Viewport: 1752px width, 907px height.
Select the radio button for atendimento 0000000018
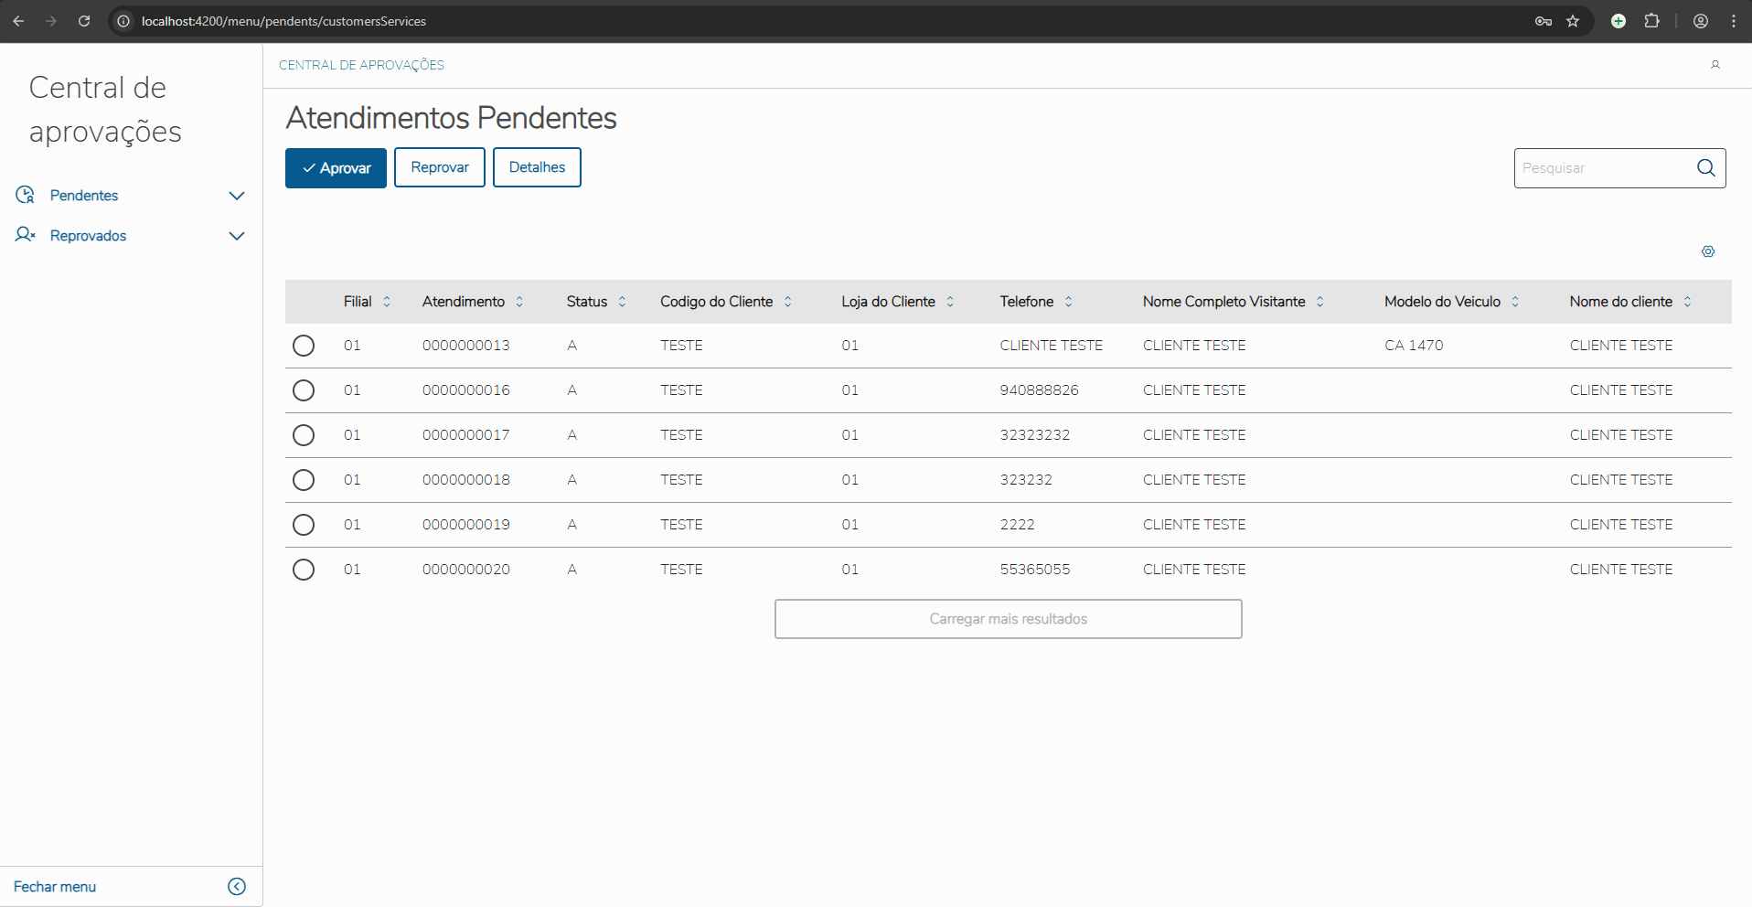tap(304, 480)
